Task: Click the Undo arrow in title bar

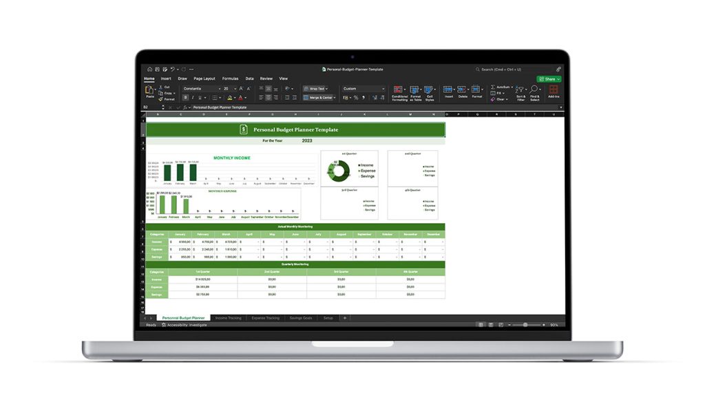Action: click(173, 69)
